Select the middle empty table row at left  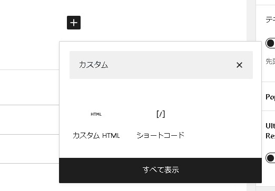tap(30, 119)
